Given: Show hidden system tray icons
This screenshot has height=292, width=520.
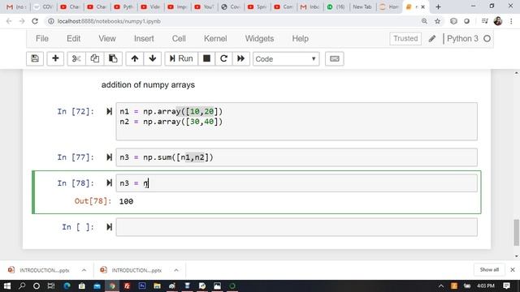Looking at the screenshot, I should click(440, 286).
